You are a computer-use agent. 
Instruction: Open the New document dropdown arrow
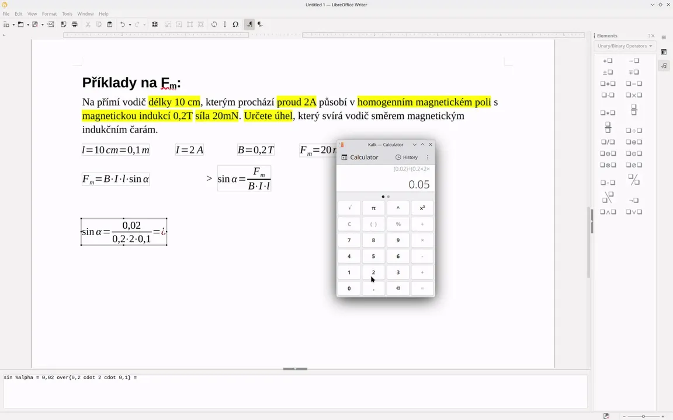13,25
